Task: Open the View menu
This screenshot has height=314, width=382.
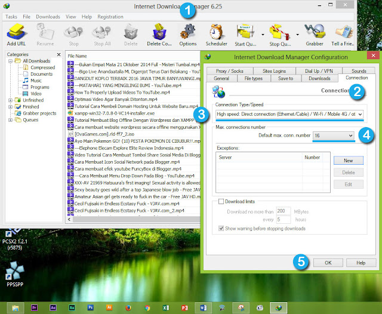Action: click(x=70, y=17)
